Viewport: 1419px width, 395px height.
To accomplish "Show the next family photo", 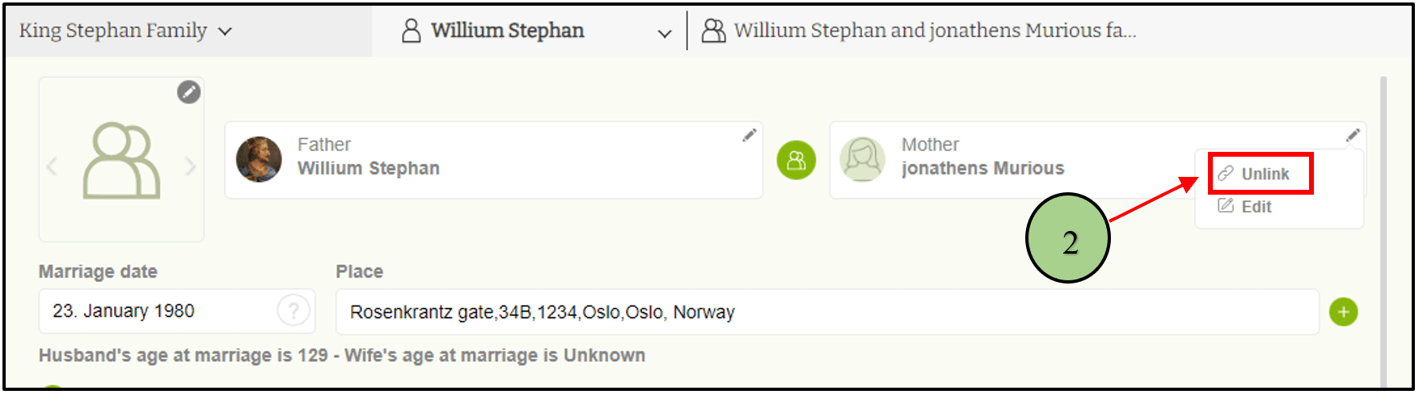I will [190, 166].
